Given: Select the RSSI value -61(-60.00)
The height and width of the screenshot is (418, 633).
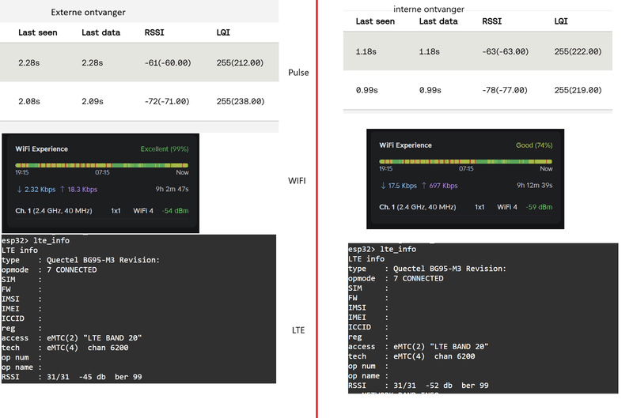Looking at the screenshot, I should (168, 63).
